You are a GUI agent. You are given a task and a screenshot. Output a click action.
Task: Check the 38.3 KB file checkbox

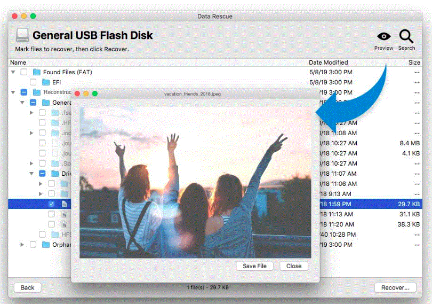[51, 224]
